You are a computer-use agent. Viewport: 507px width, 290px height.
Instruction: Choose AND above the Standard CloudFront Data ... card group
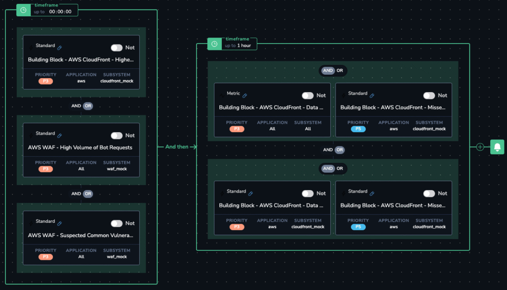pyautogui.click(x=328, y=169)
